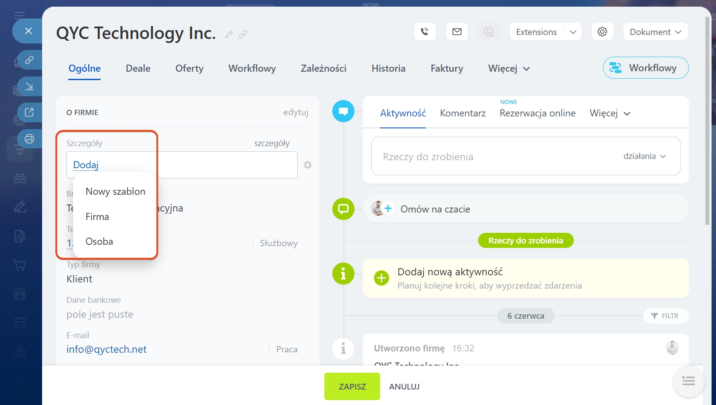Copy company link icon next to title
The width and height of the screenshot is (716, 405).
click(x=243, y=34)
